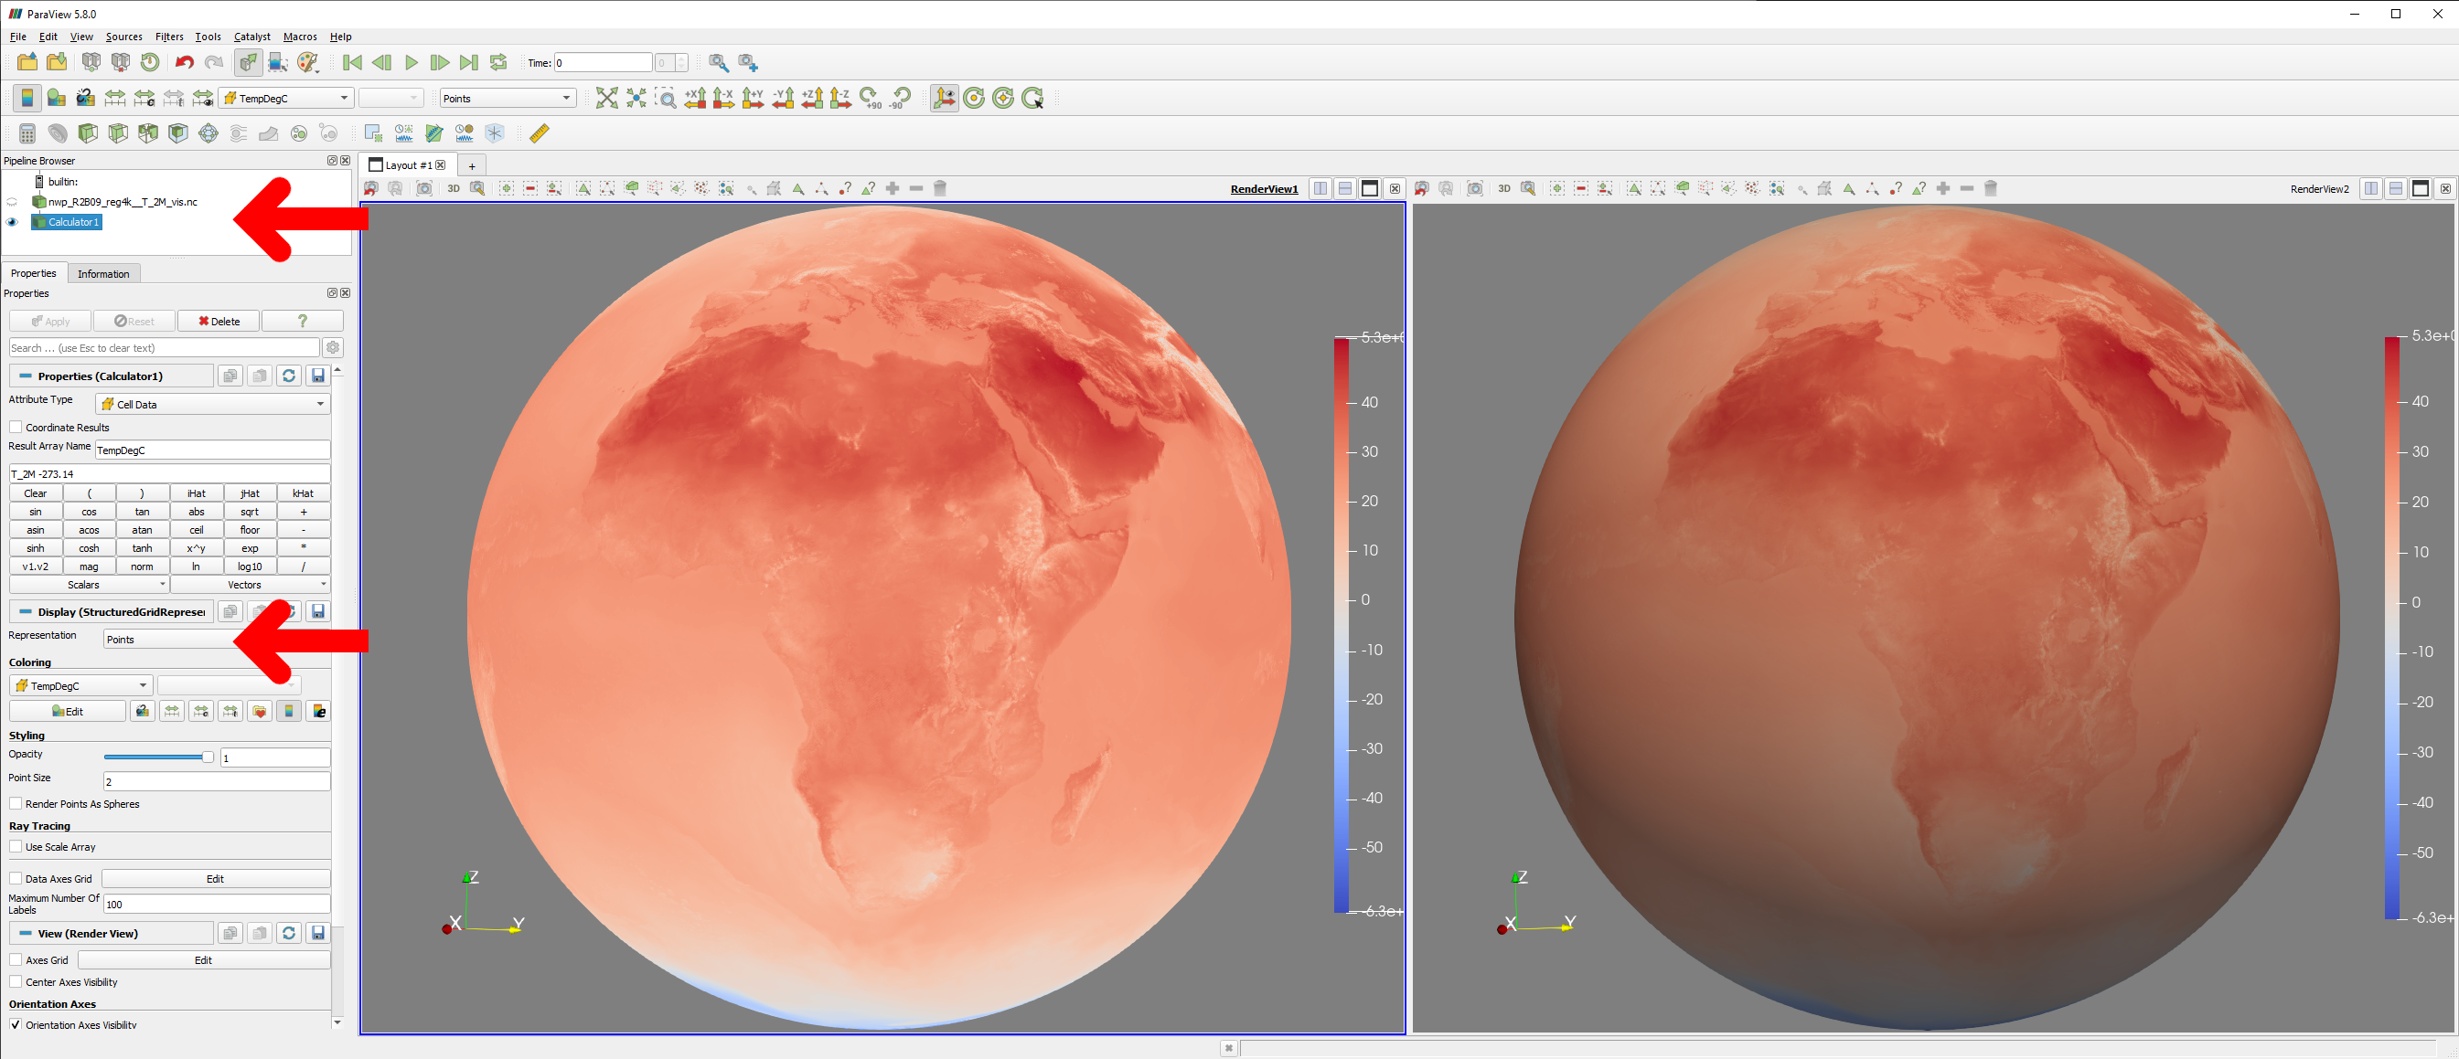Open the Scalars dropdown in calculator
Viewport: 2459px width, 1059px height.
[89, 585]
